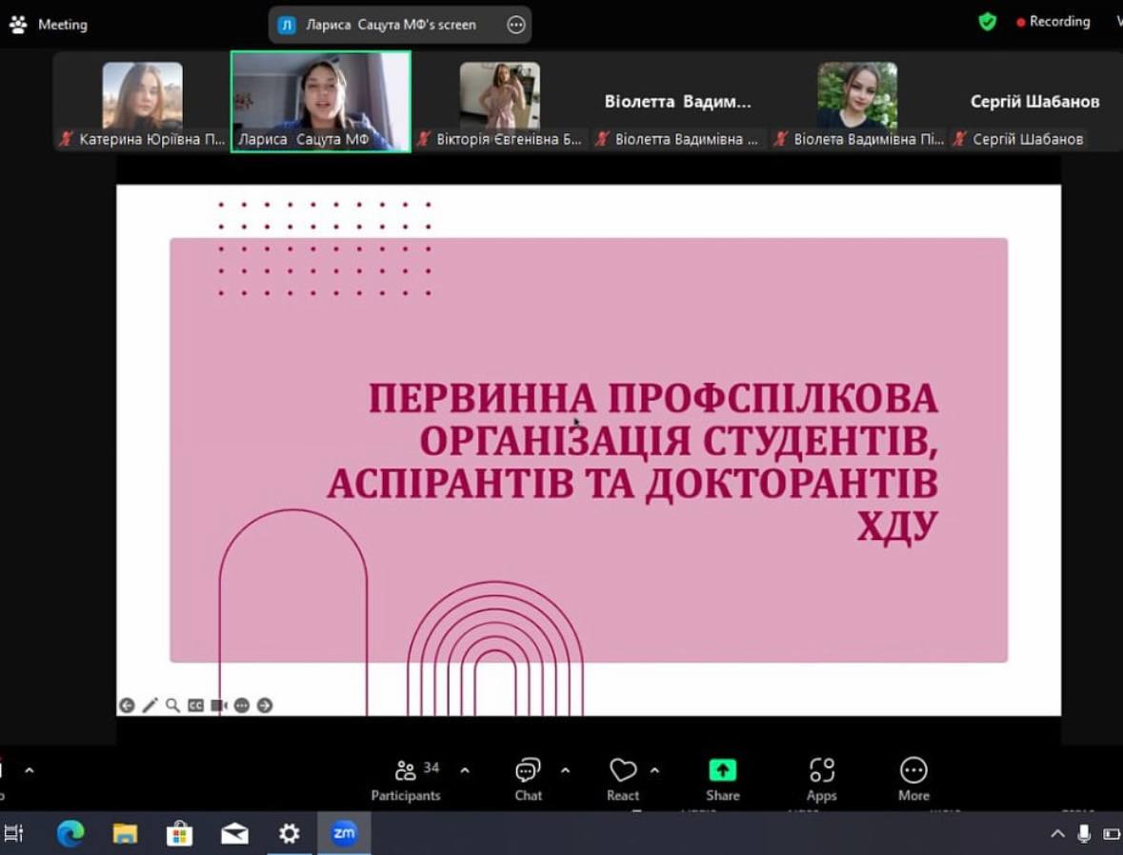Open Microsoft Edge from the taskbar
This screenshot has height=855, width=1123.
click(70, 834)
